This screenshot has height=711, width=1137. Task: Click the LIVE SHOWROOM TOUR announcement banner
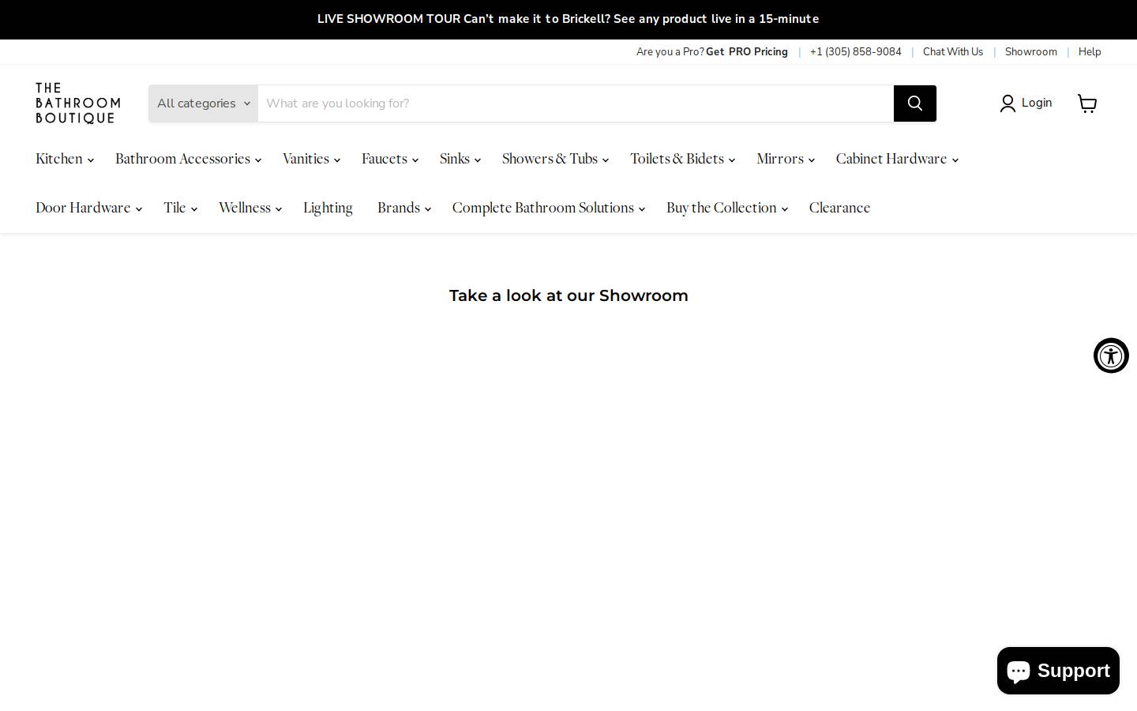[568, 19]
